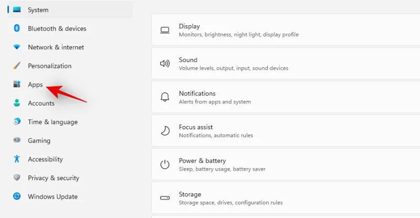This screenshot has height=218, width=420.
Task: Open the Apps sidebar icon
Action: (x=17, y=85)
